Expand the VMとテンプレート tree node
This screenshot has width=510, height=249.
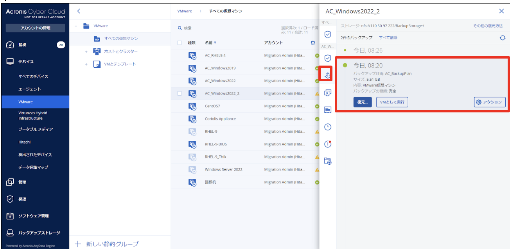coord(86,64)
